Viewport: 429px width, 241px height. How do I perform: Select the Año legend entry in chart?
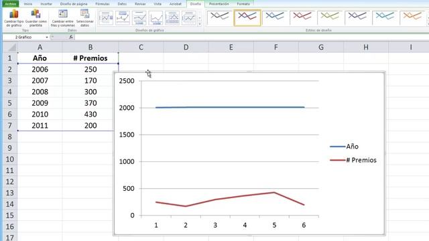tap(344, 147)
